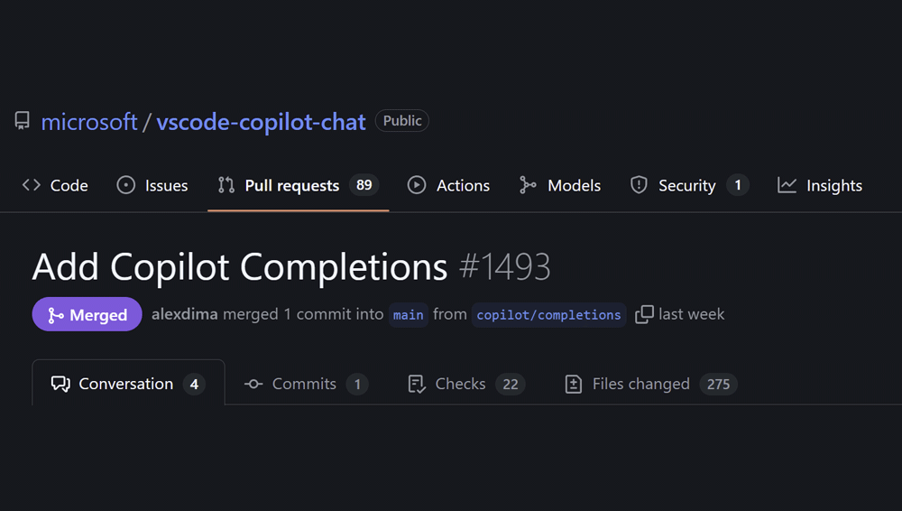This screenshot has width=902, height=511.
Task: Open the vscode-copilot-chat repository link
Action: [262, 122]
